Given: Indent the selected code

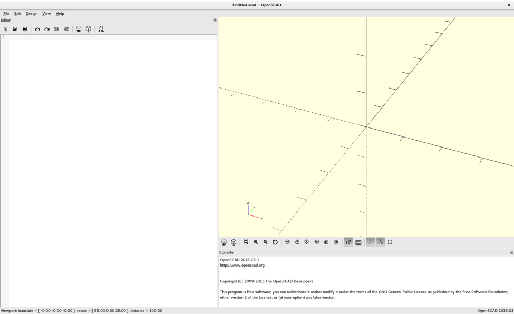Looking at the screenshot, I should (66, 29).
